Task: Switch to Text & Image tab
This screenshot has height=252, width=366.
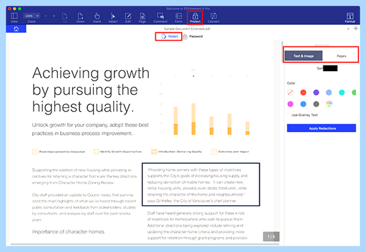Action: click(303, 56)
